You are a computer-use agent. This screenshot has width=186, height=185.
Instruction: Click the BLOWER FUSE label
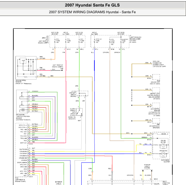pyautogui.click(x=125, y=41)
